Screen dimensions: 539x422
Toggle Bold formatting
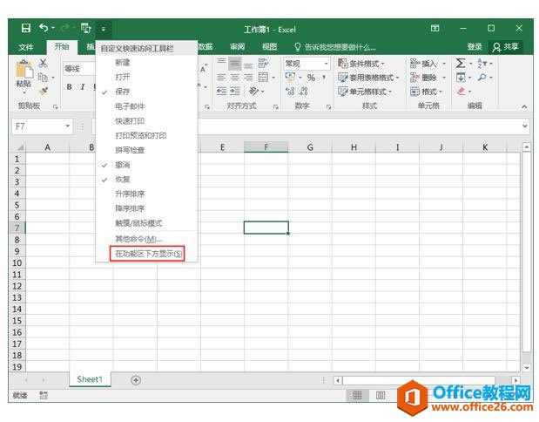pos(70,86)
